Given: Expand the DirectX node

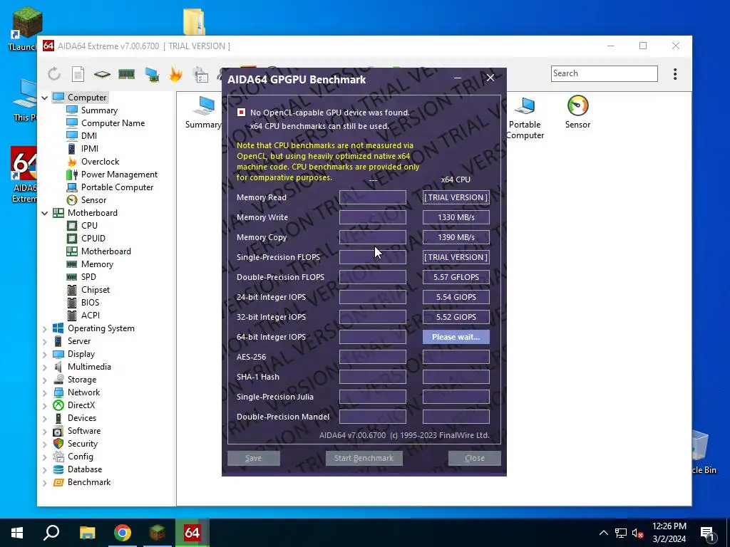Looking at the screenshot, I should (45, 405).
